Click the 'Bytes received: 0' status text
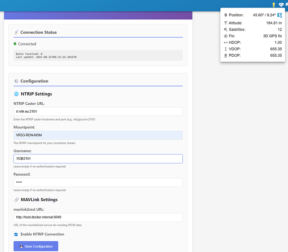Image resolution: width=288 pixels, height=252 pixels. pyautogui.click(x=29, y=54)
